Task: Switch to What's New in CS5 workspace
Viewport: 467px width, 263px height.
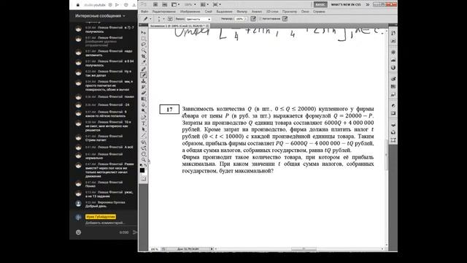Action: pyautogui.click(x=346, y=4)
